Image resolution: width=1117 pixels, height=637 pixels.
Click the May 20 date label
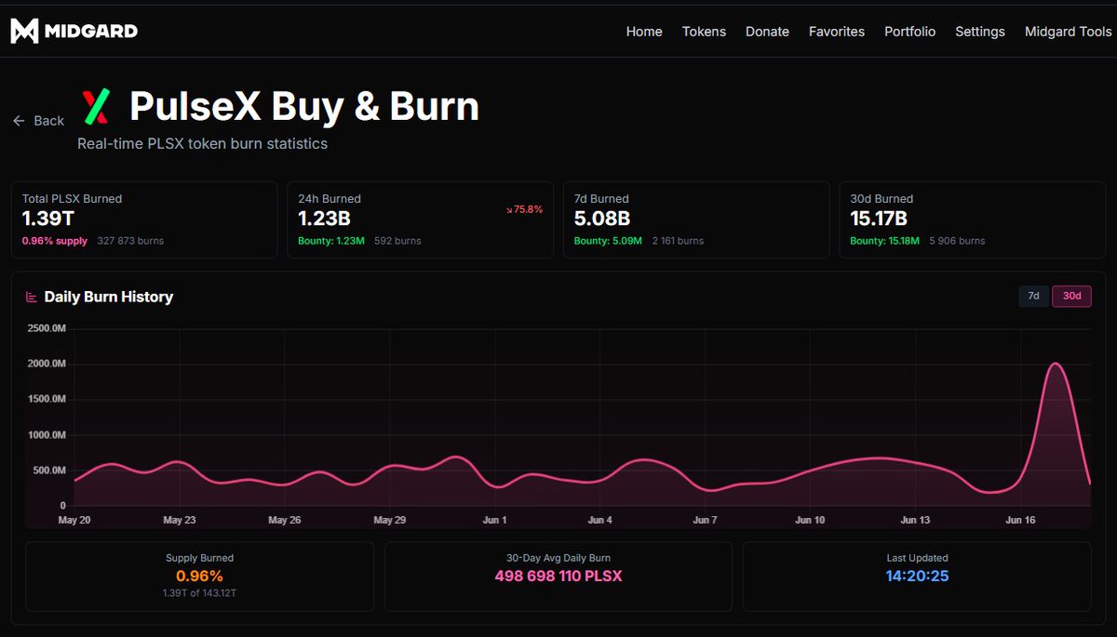click(74, 520)
